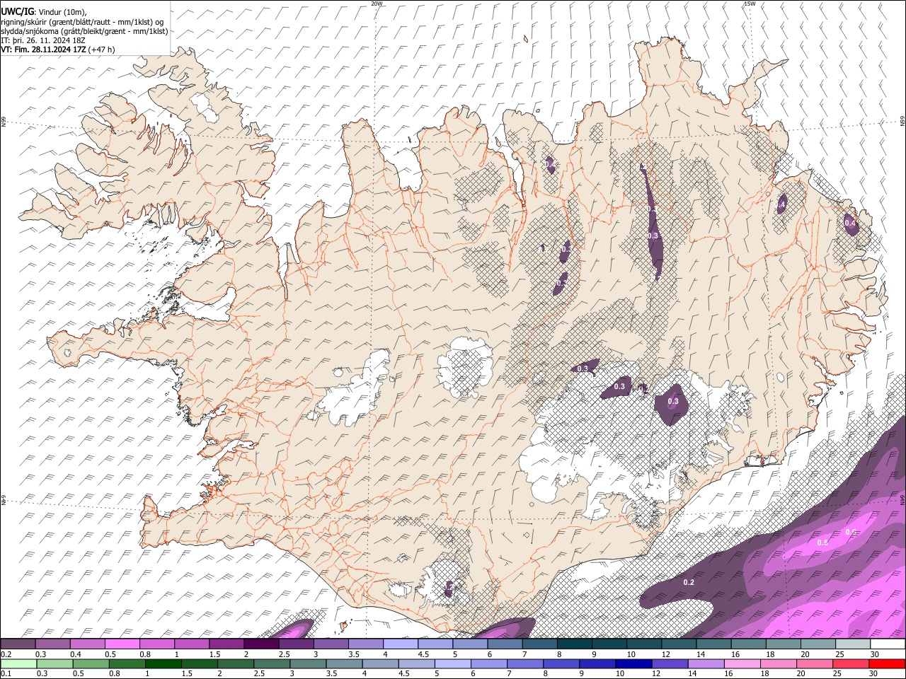Pick the dark teal 8 swatch in snow scale
The image size is (906, 679).
pyautogui.click(x=575, y=644)
